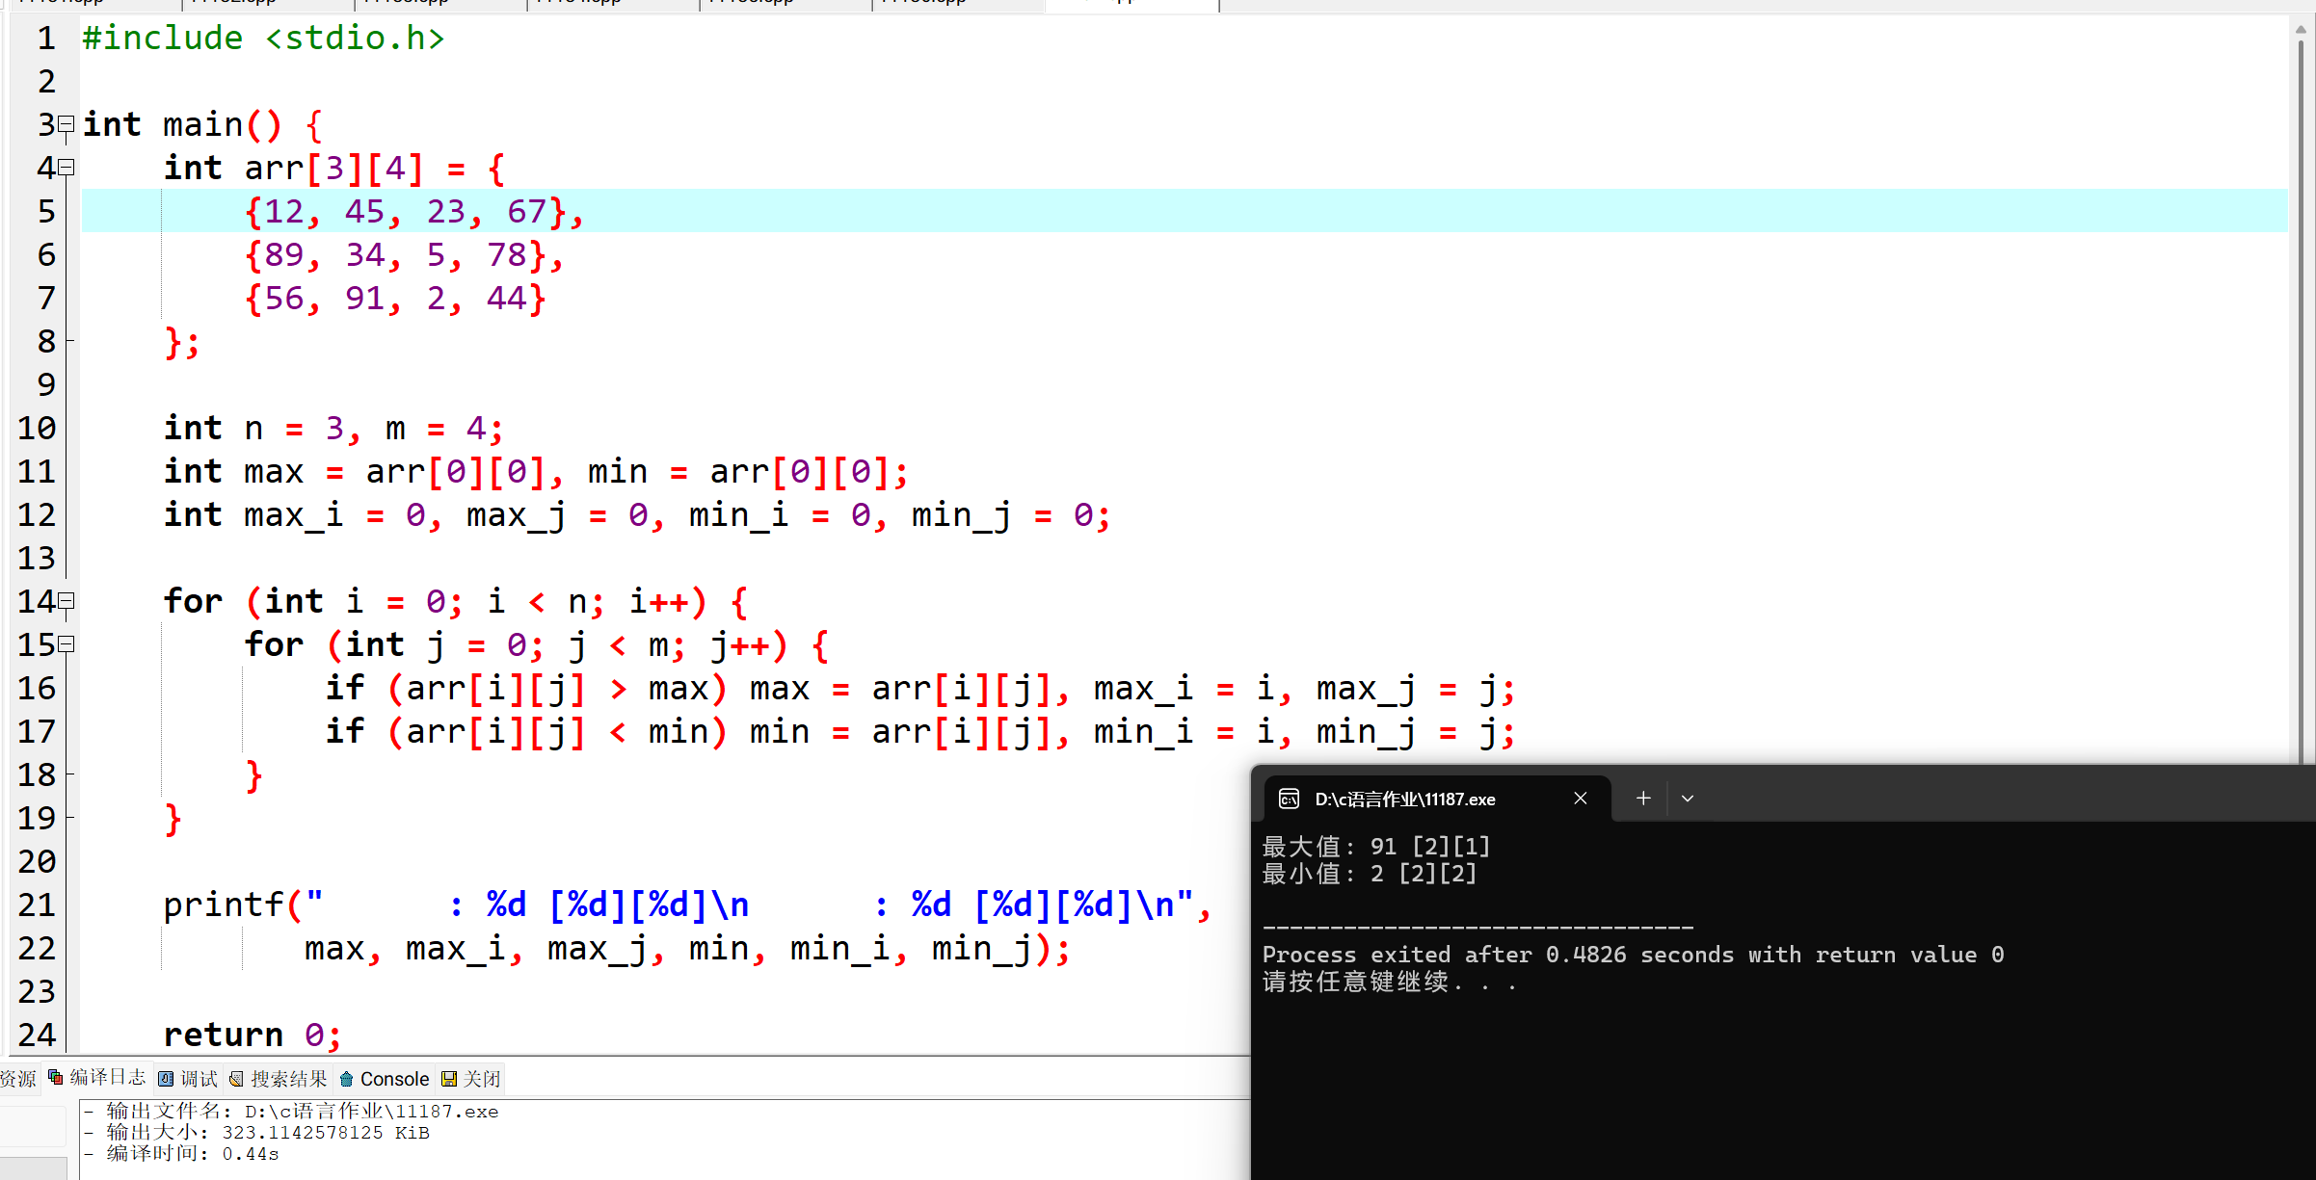Collapse the main() function fold at line 3
2316x1180 pixels.
67,124
